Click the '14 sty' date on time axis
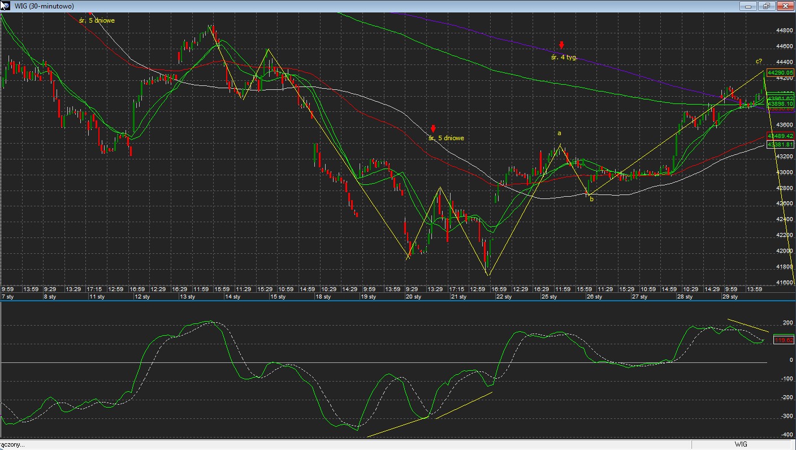 (x=232, y=297)
